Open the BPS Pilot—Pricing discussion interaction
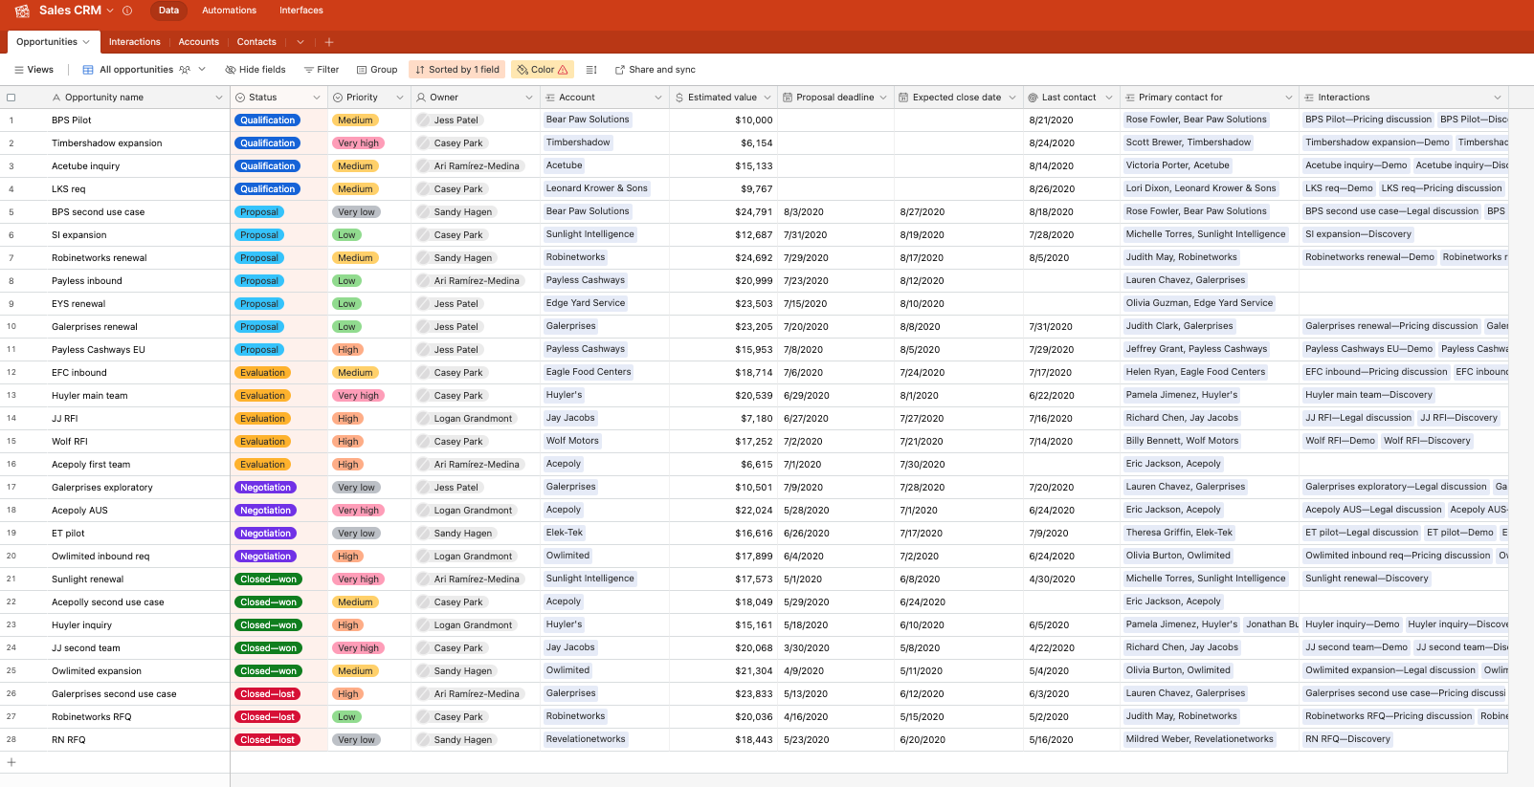 1368,120
